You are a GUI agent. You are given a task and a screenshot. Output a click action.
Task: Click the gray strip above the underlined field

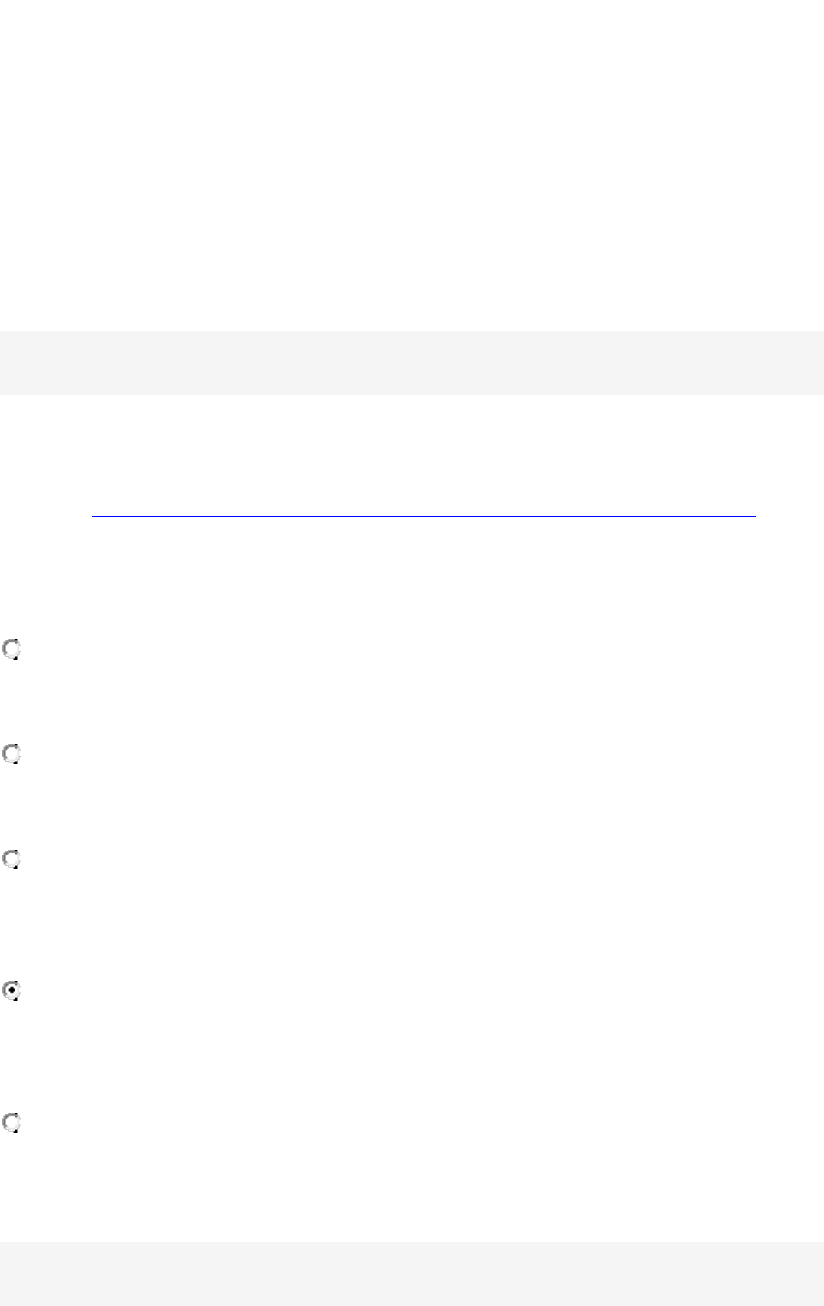pos(412,362)
